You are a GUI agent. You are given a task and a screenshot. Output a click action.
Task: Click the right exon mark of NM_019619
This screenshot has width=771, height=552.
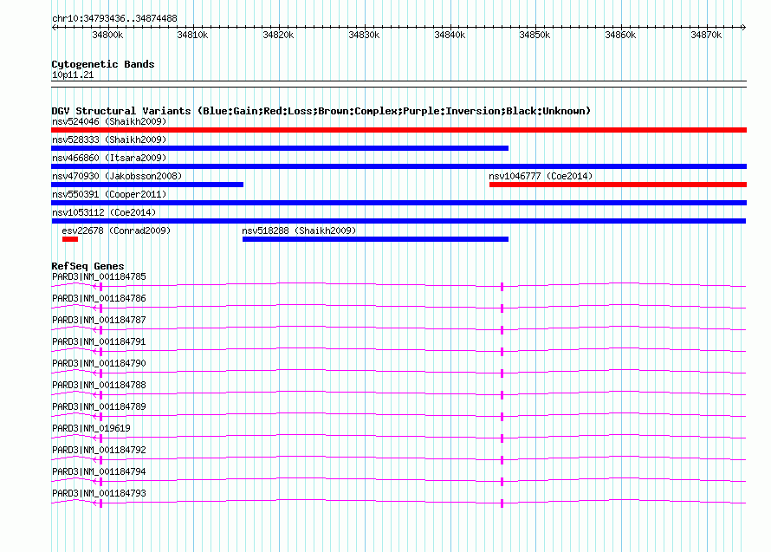click(502, 438)
